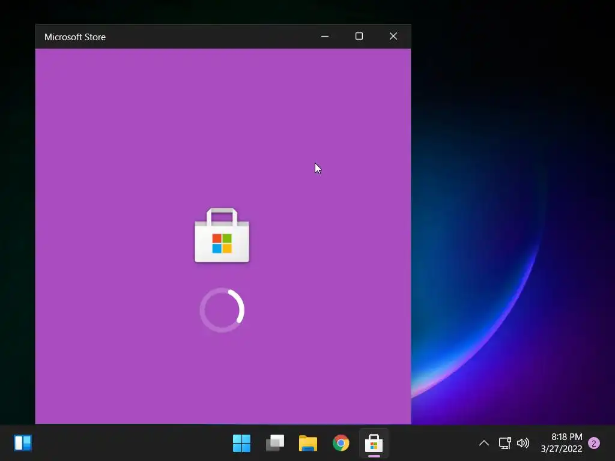Click the Microsoft Store title bar text
615x461 pixels.
(75, 37)
